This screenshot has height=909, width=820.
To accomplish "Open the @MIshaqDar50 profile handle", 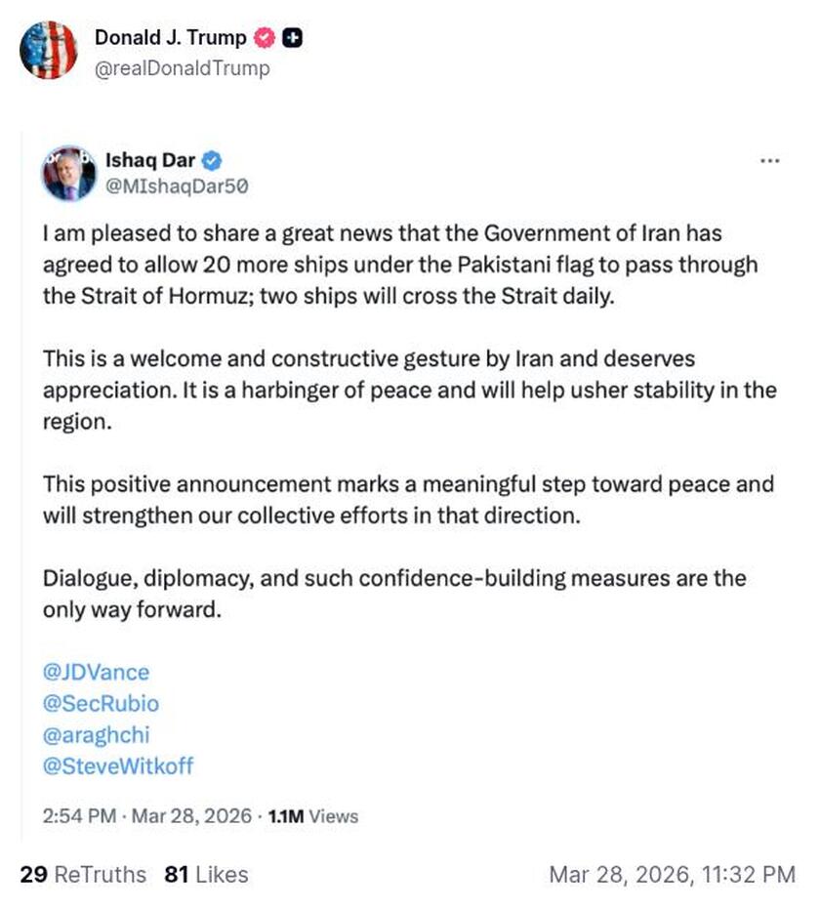I will point(178,186).
